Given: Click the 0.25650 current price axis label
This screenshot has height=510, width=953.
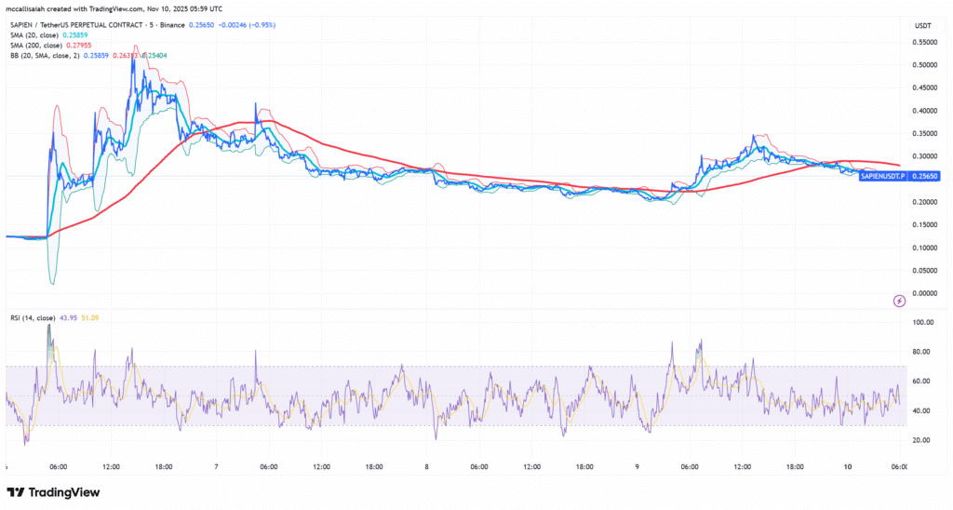Looking at the screenshot, I should tap(924, 176).
